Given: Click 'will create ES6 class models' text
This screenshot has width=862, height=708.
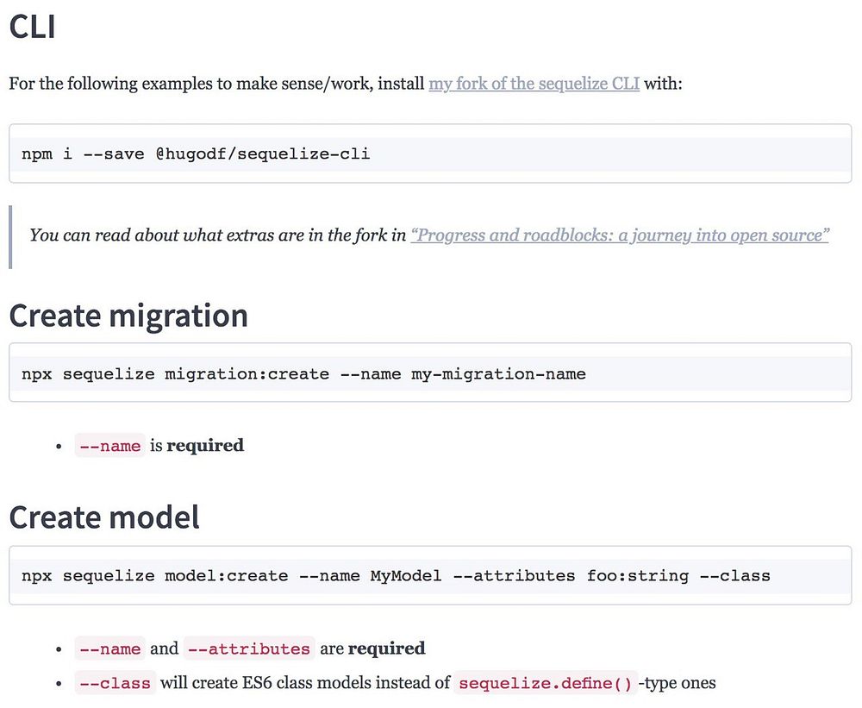Looking at the screenshot, I should pos(305,683).
